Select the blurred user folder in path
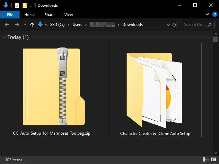219x164 pixels. click(x=103, y=25)
